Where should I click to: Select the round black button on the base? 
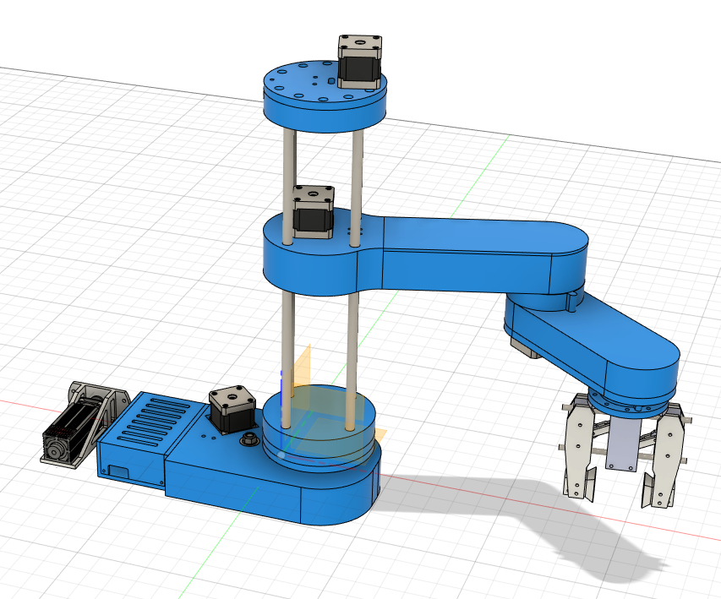point(249,438)
